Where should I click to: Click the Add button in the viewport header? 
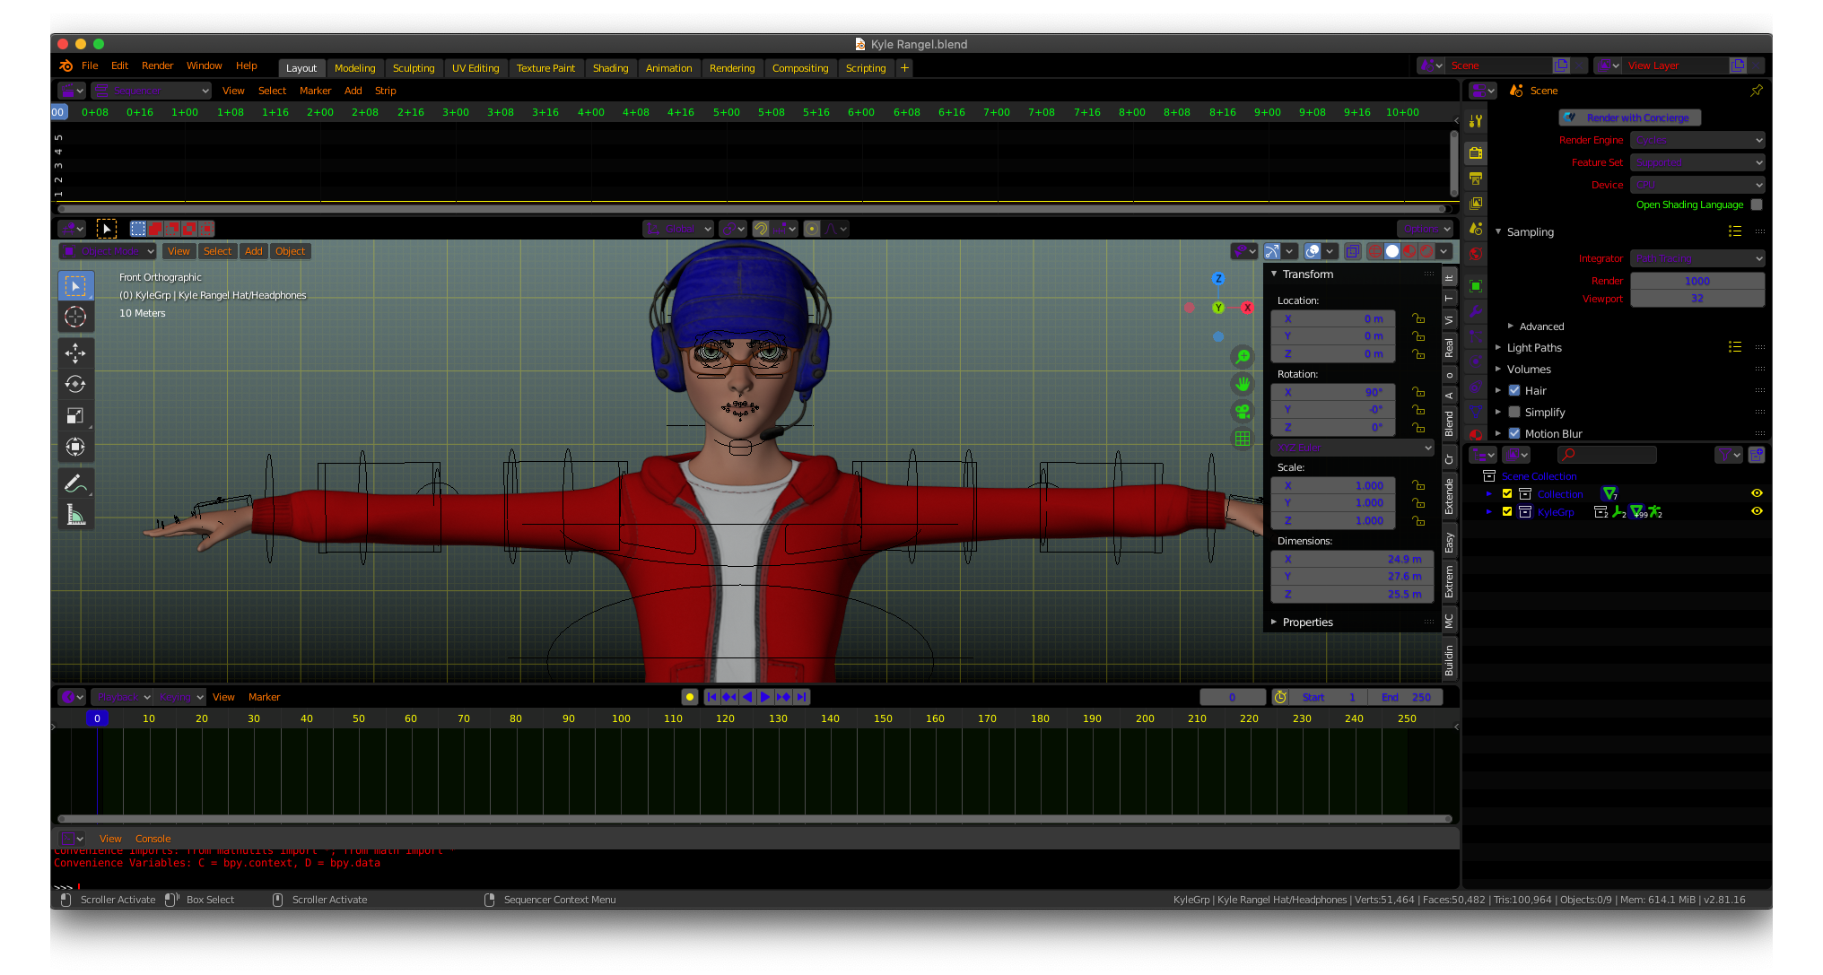point(254,251)
